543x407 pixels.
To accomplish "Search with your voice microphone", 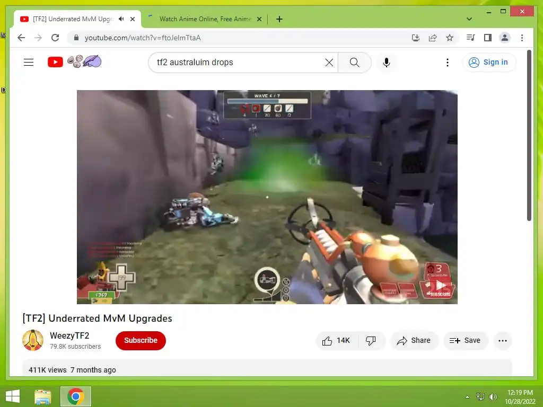I will point(387,63).
